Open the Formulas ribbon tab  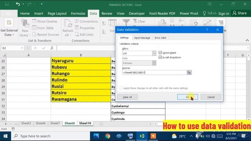pyautogui.click(x=78, y=14)
